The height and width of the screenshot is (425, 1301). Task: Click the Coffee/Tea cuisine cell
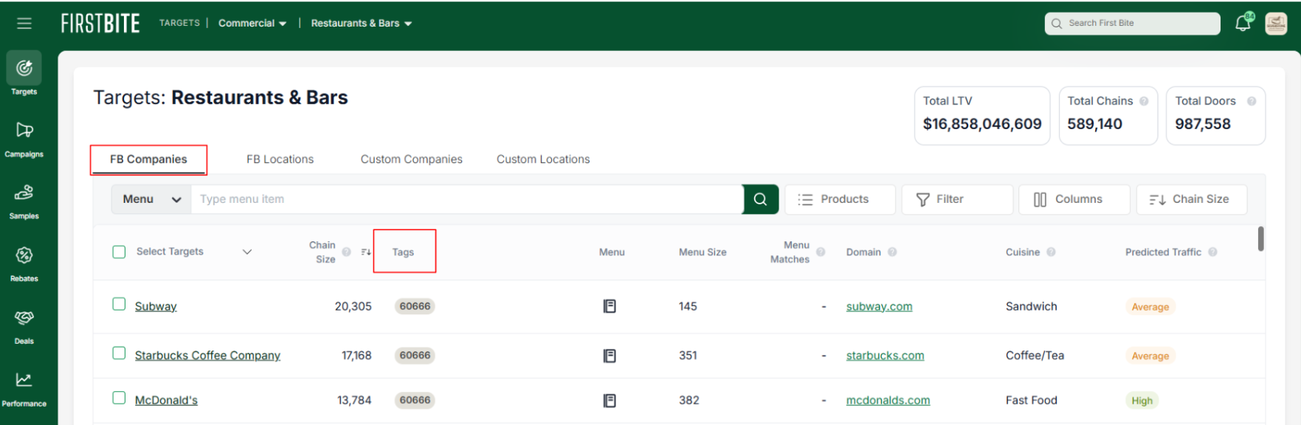pos(1035,356)
